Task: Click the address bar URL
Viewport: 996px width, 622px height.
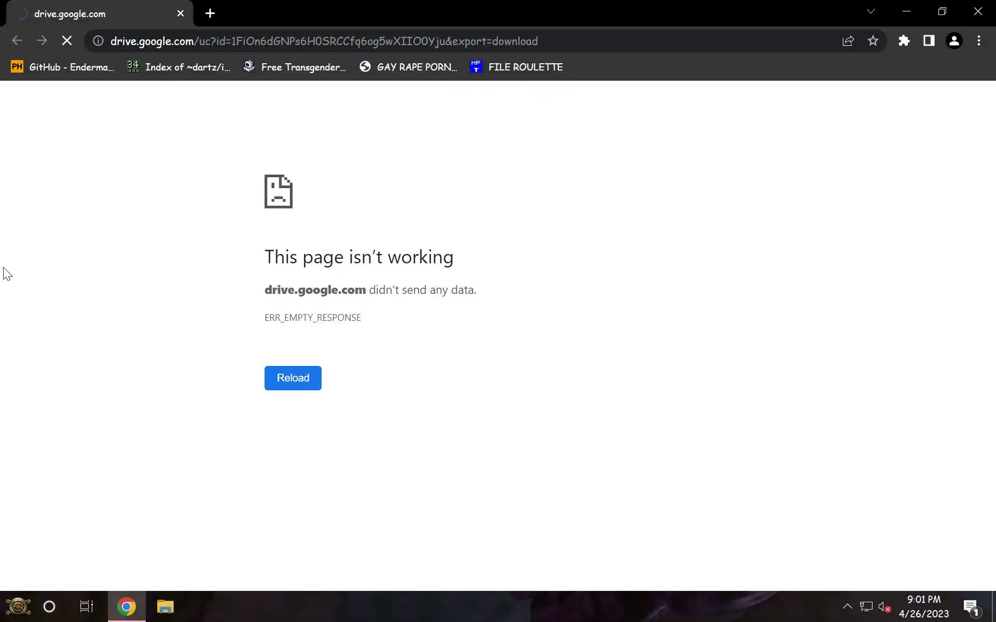Action: coord(324,41)
